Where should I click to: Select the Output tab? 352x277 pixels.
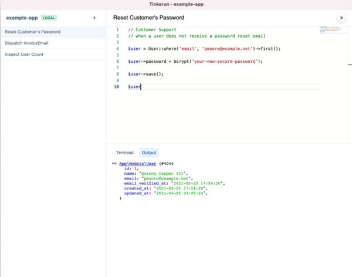(x=150, y=152)
